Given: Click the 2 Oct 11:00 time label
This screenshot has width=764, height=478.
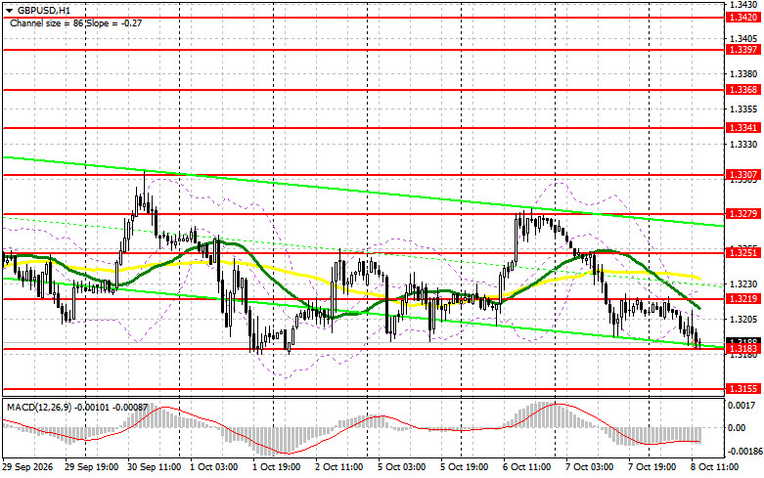Looking at the screenshot, I should pyautogui.click(x=339, y=467).
